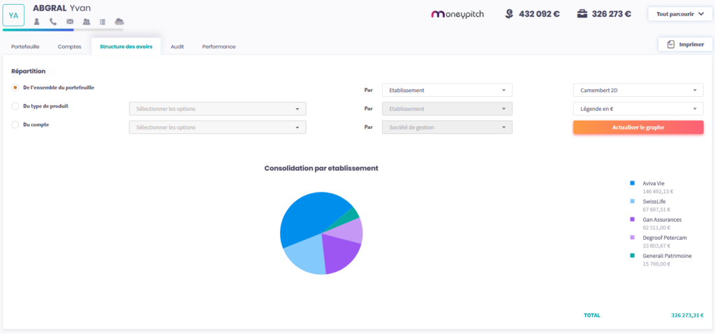Image resolution: width=715 pixels, height=334 pixels.
Task: Expand the 'Légende en €' dropdown
Action: 638,109
